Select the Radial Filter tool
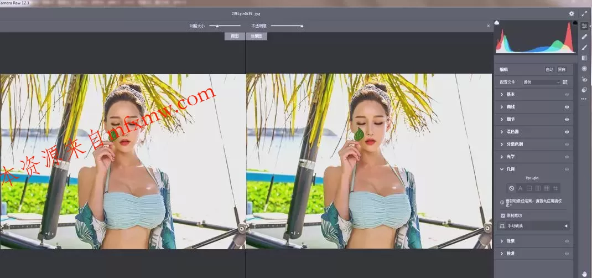Viewport: 592px width, 278px height. 584,68
